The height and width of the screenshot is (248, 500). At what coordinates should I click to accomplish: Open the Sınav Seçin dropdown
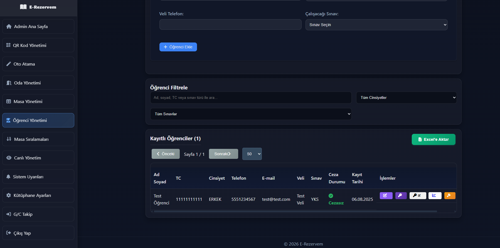click(376, 25)
